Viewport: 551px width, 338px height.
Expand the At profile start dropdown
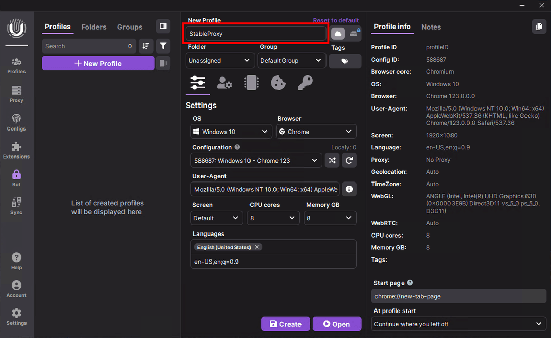click(459, 324)
